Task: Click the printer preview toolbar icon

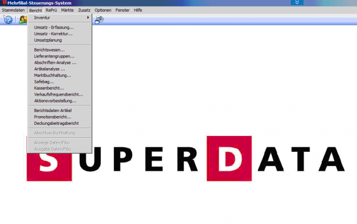Action: (99, 19)
